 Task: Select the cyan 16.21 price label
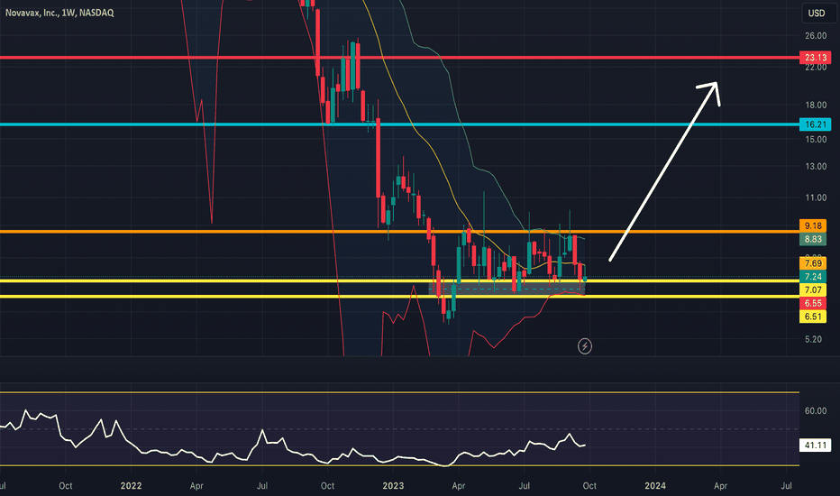coord(815,124)
